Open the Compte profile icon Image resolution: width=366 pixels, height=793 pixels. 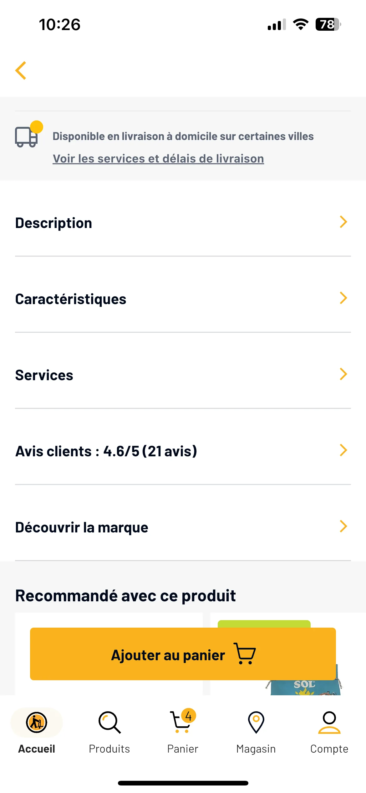[x=329, y=723]
